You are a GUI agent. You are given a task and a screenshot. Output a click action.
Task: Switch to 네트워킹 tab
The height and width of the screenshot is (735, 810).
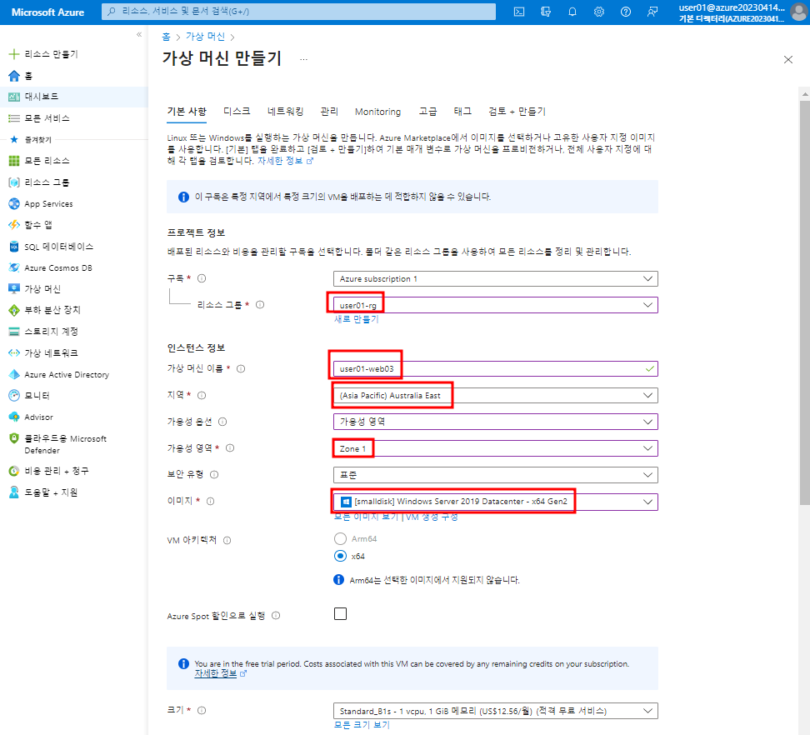pos(285,111)
